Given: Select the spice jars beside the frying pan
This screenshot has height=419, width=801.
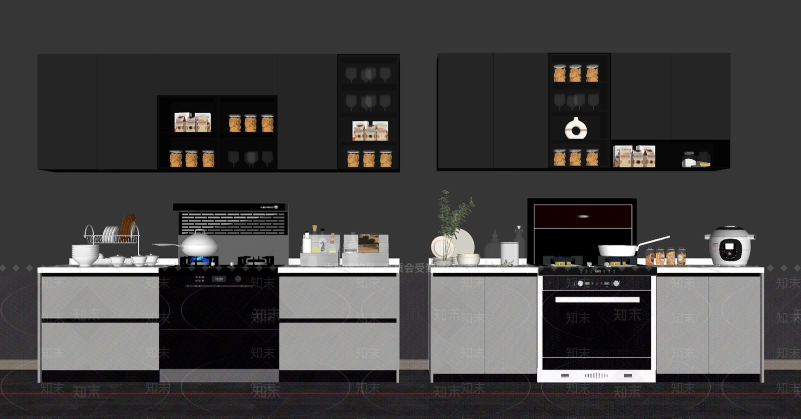Looking at the screenshot, I should point(665,256).
